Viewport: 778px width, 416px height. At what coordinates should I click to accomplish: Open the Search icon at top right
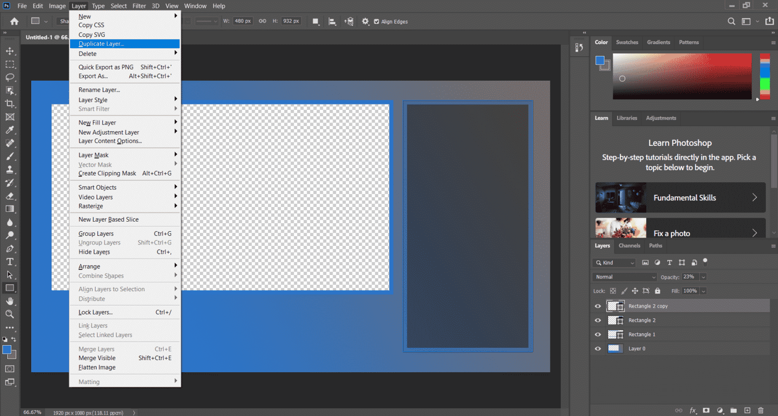(731, 21)
